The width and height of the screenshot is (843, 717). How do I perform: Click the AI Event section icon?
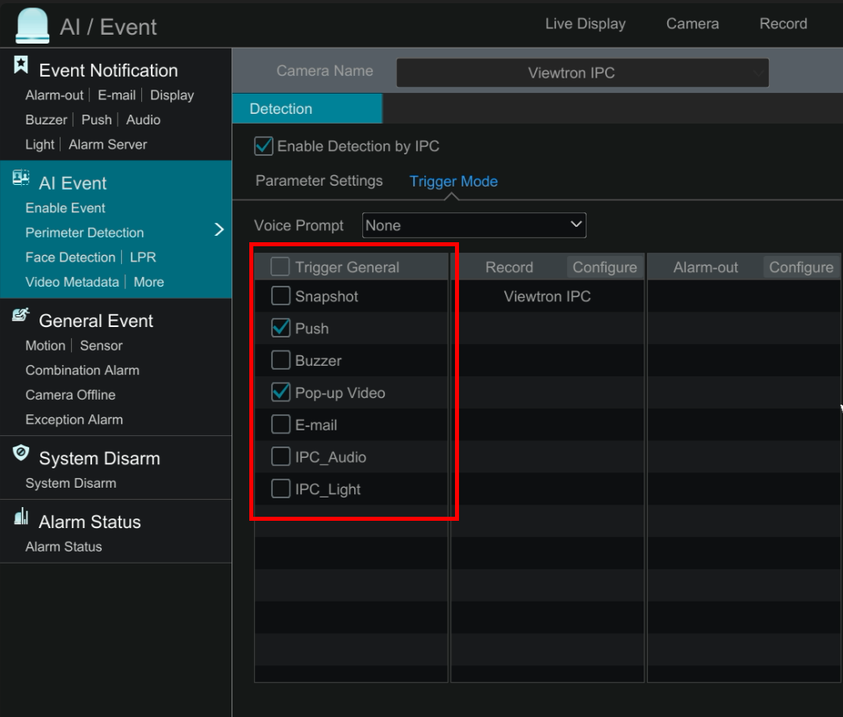(21, 179)
